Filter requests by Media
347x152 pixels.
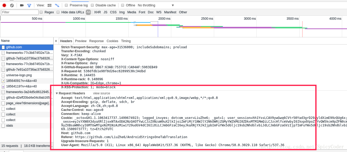pos(132,12)
